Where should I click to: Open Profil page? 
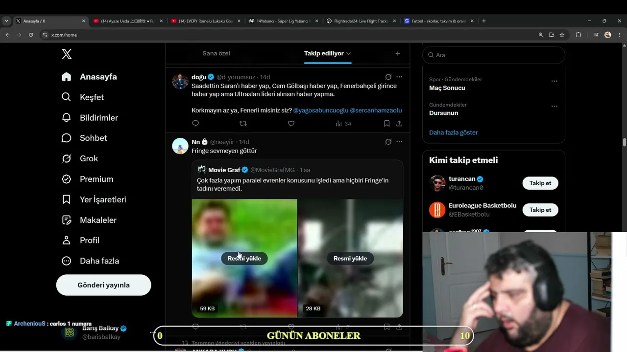coord(80,241)
